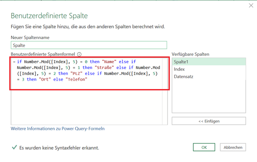
Task: Confirm the custom column with OK
Action: [204, 147]
